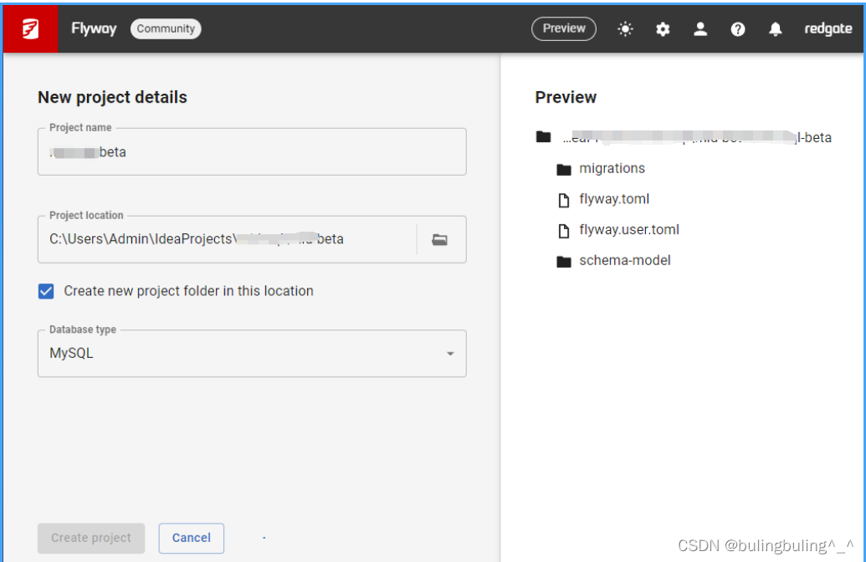Screen dimensions: 866x562
Task: Toggle the light/dark theme sun icon
Action: tap(625, 28)
